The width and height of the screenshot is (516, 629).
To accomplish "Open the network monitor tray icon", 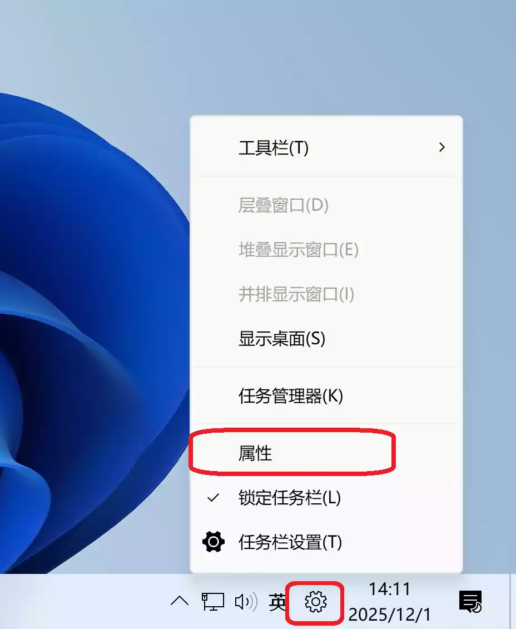I will tap(212, 602).
